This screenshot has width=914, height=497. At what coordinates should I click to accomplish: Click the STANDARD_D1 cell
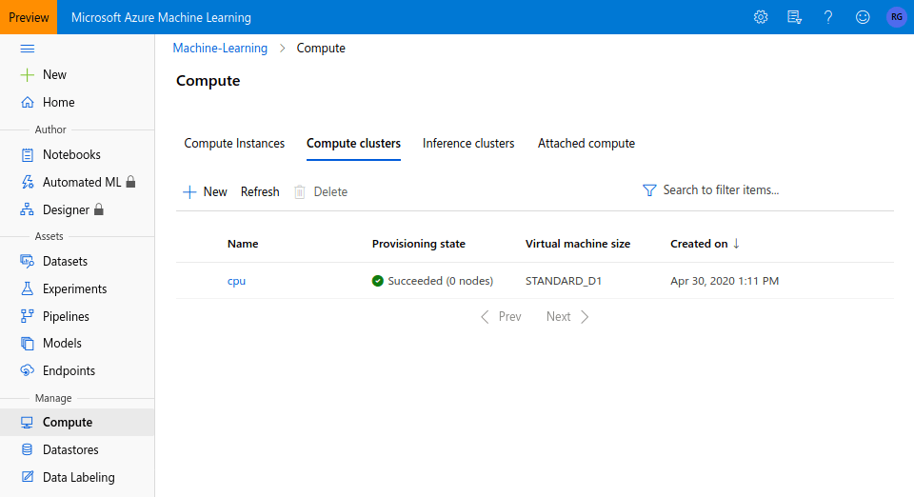point(564,281)
